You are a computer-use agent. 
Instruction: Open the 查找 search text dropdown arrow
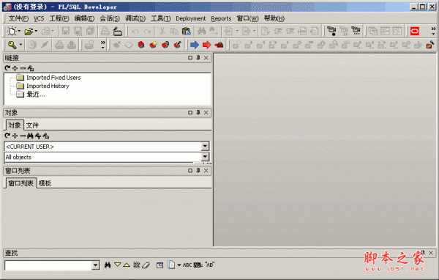click(95, 265)
